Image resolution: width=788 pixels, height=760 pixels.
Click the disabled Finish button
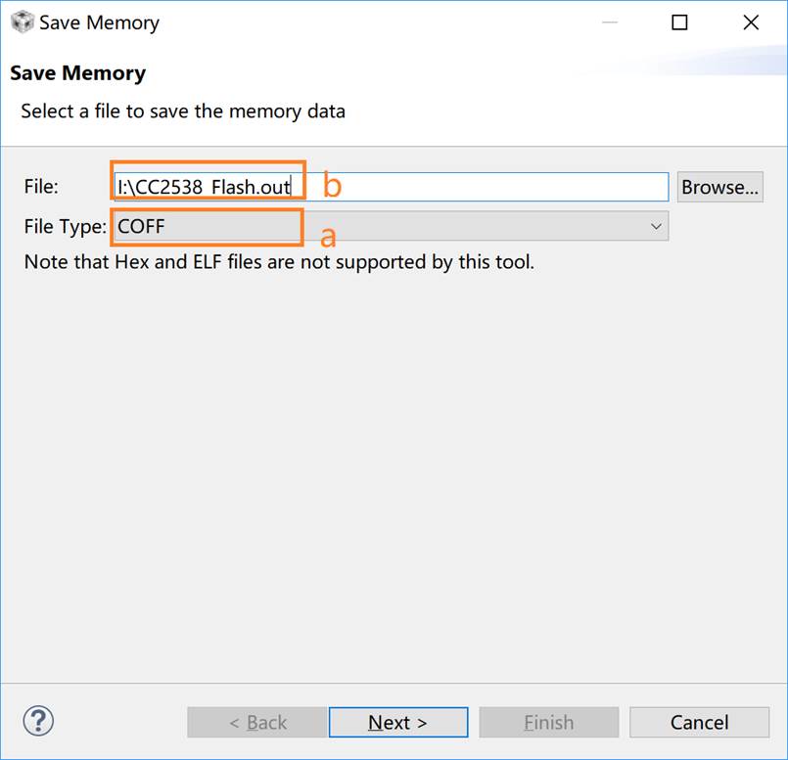click(x=548, y=723)
